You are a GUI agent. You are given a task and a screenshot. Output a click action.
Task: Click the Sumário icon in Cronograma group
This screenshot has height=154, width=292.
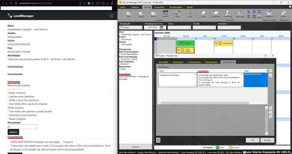pos(165,13)
